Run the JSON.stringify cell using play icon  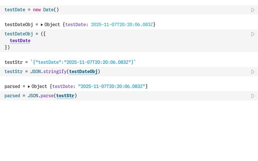pos(253,72)
